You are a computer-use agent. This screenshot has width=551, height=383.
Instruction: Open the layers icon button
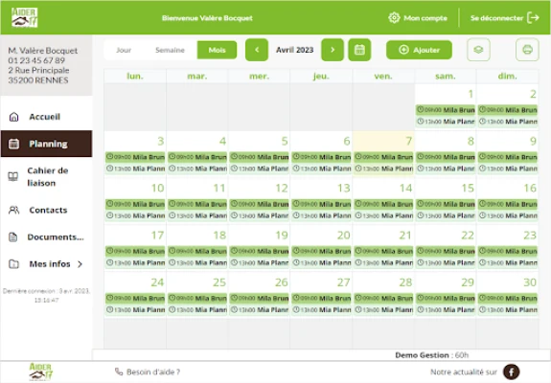[x=478, y=50]
